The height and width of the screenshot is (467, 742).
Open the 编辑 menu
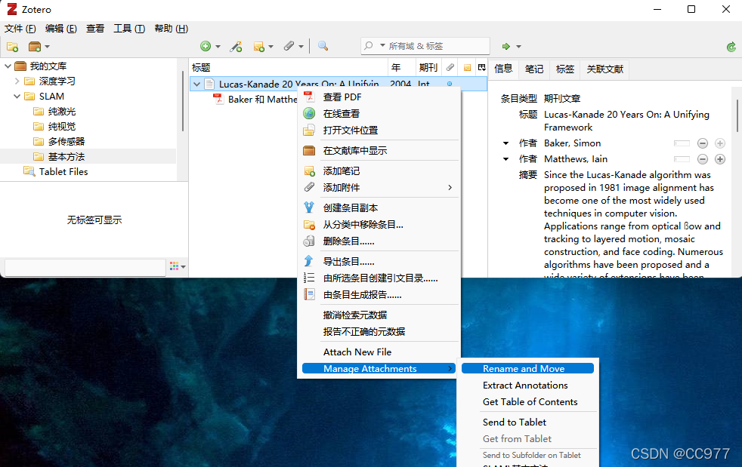[x=61, y=29]
